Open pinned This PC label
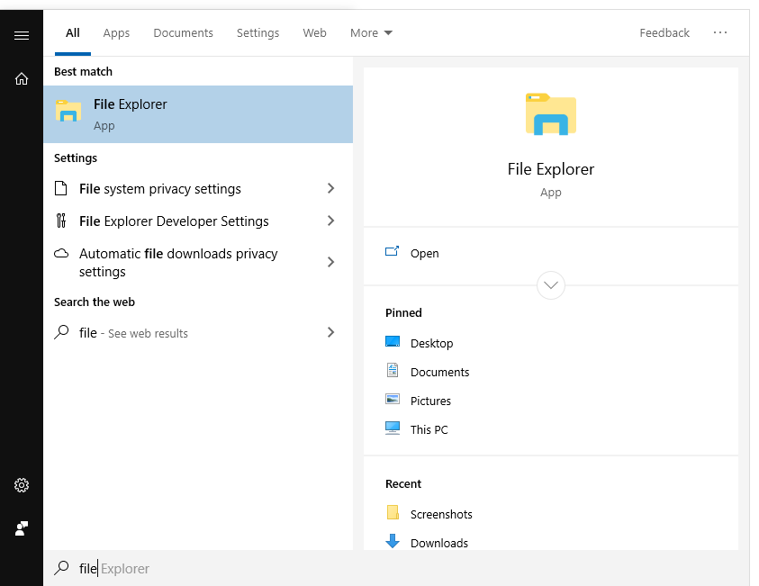 click(x=429, y=429)
